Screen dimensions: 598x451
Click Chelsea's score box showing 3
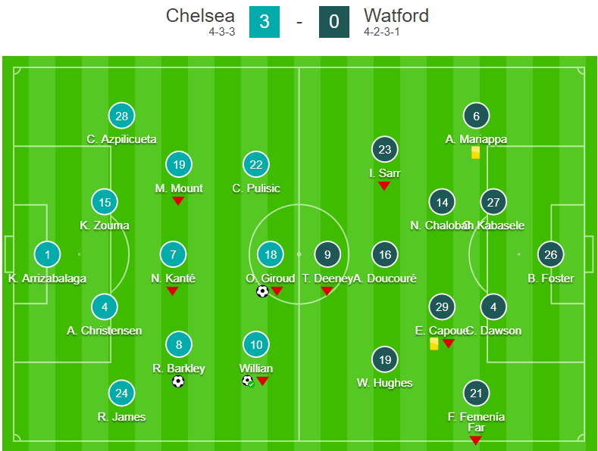pos(265,22)
